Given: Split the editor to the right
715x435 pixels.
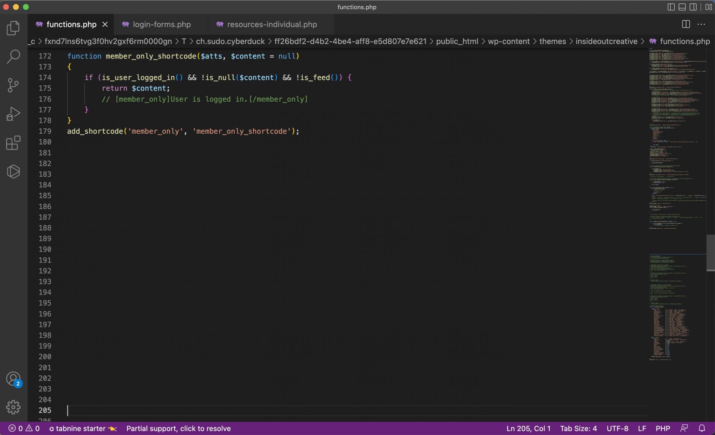Looking at the screenshot, I should coord(686,24).
